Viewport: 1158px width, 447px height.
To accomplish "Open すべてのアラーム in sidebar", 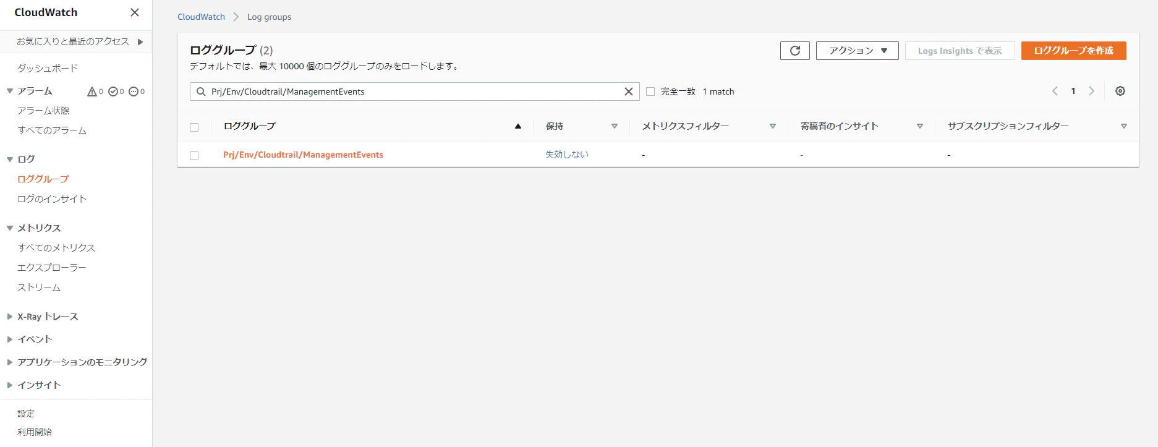I will (52, 130).
